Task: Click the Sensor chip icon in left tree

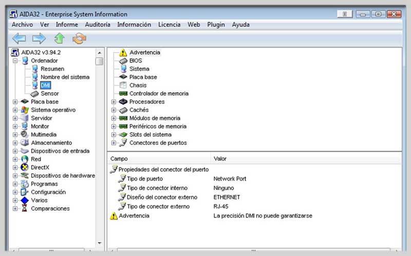Action: [x=34, y=94]
